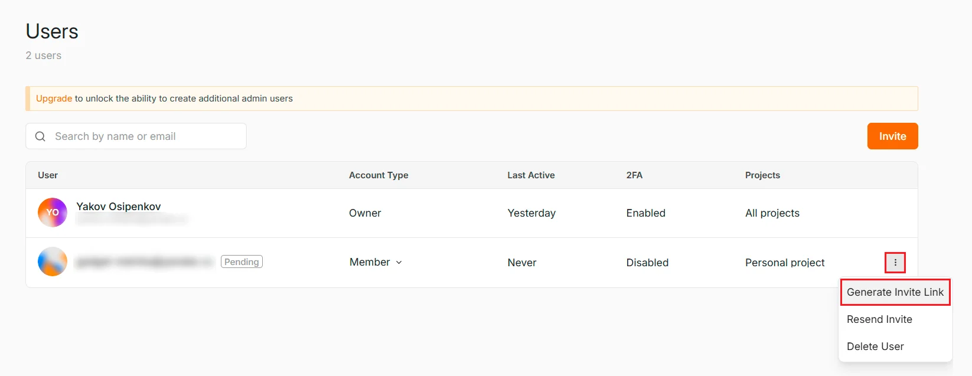The width and height of the screenshot is (972, 376).
Task: Click the Yakov Osipenkov name
Action: (118, 207)
